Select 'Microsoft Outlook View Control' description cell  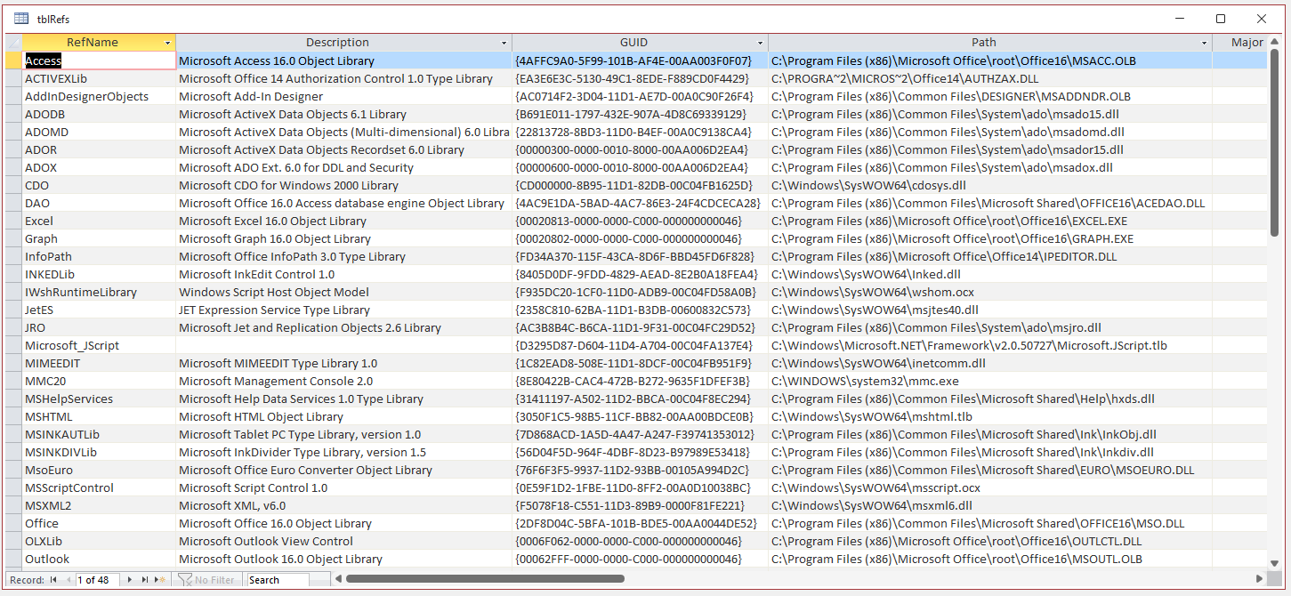point(344,541)
